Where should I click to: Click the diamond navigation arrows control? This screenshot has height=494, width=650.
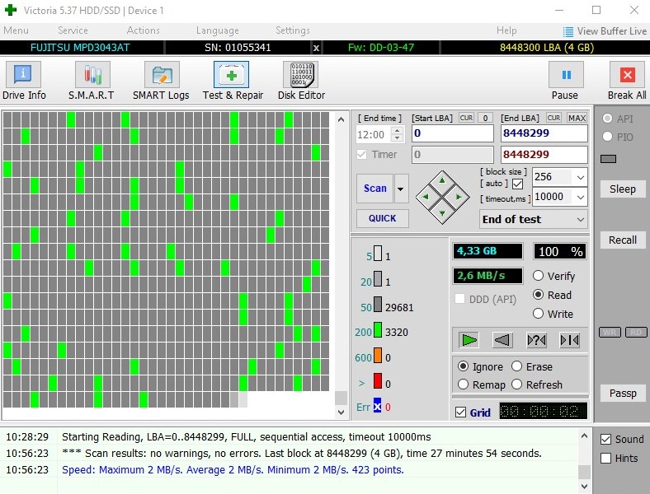[x=442, y=197]
